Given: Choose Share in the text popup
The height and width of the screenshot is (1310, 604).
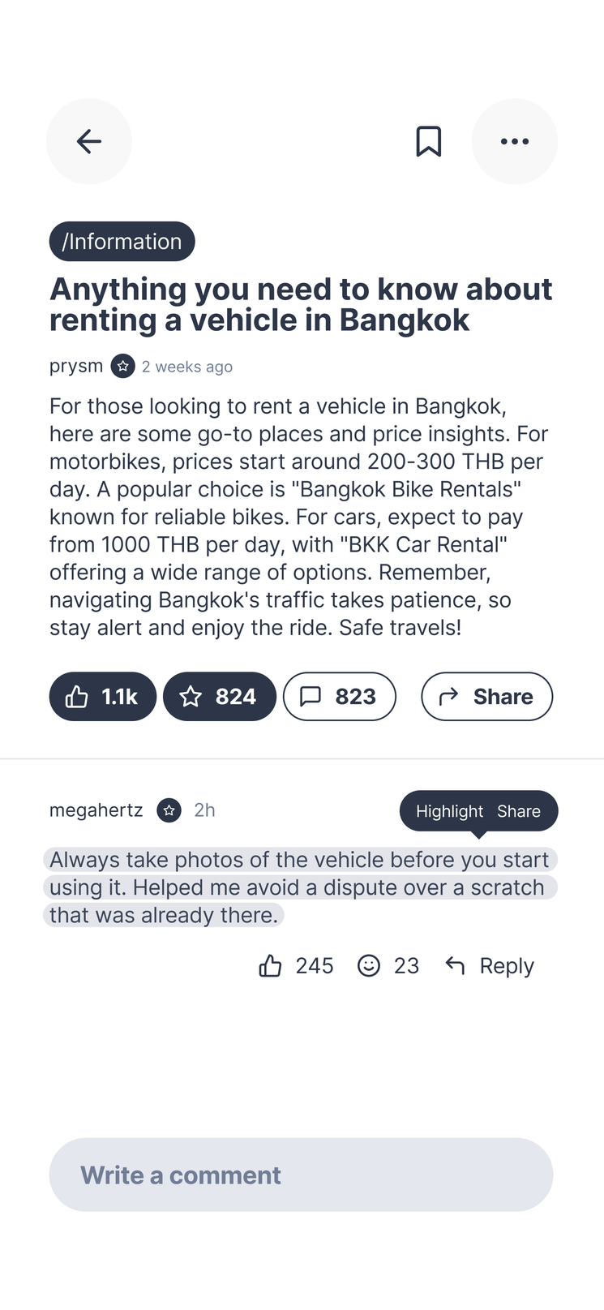Looking at the screenshot, I should [x=519, y=811].
